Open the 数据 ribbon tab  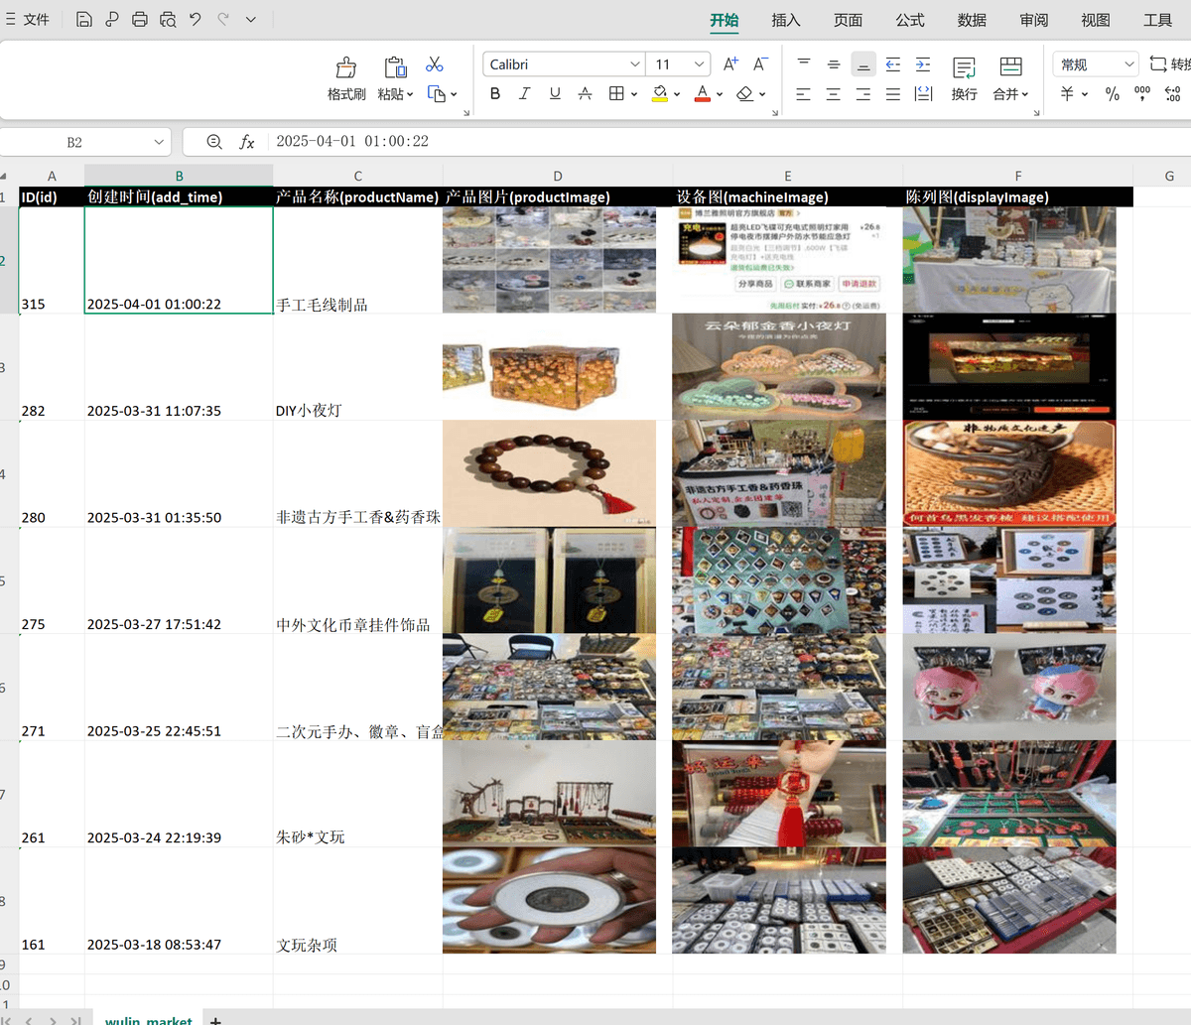click(972, 20)
